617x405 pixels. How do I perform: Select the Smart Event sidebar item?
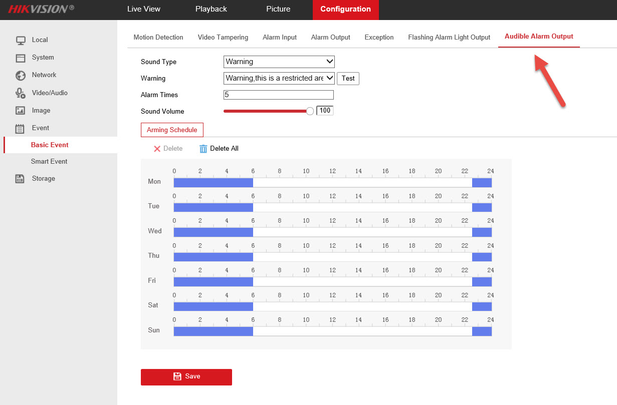[x=49, y=162]
